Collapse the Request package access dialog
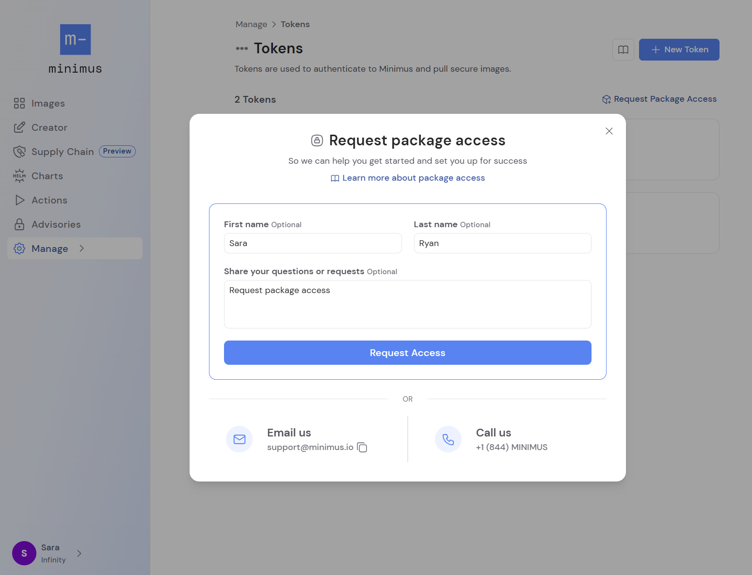The height and width of the screenshot is (575, 752). [x=609, y=131]
